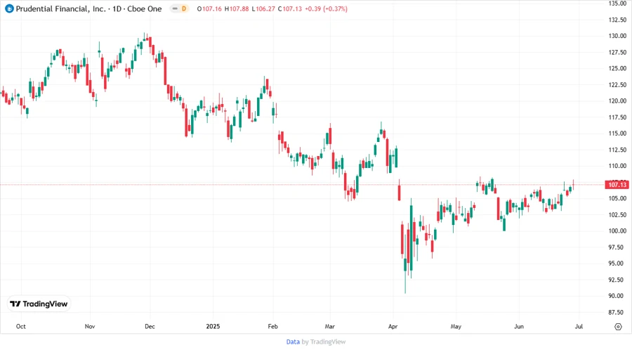Viewport: 632px width, 350px height.
Task: Click the "Prudential Financial, Inc." symbol title
Action: pyautogui.click(x=61, y=9)
